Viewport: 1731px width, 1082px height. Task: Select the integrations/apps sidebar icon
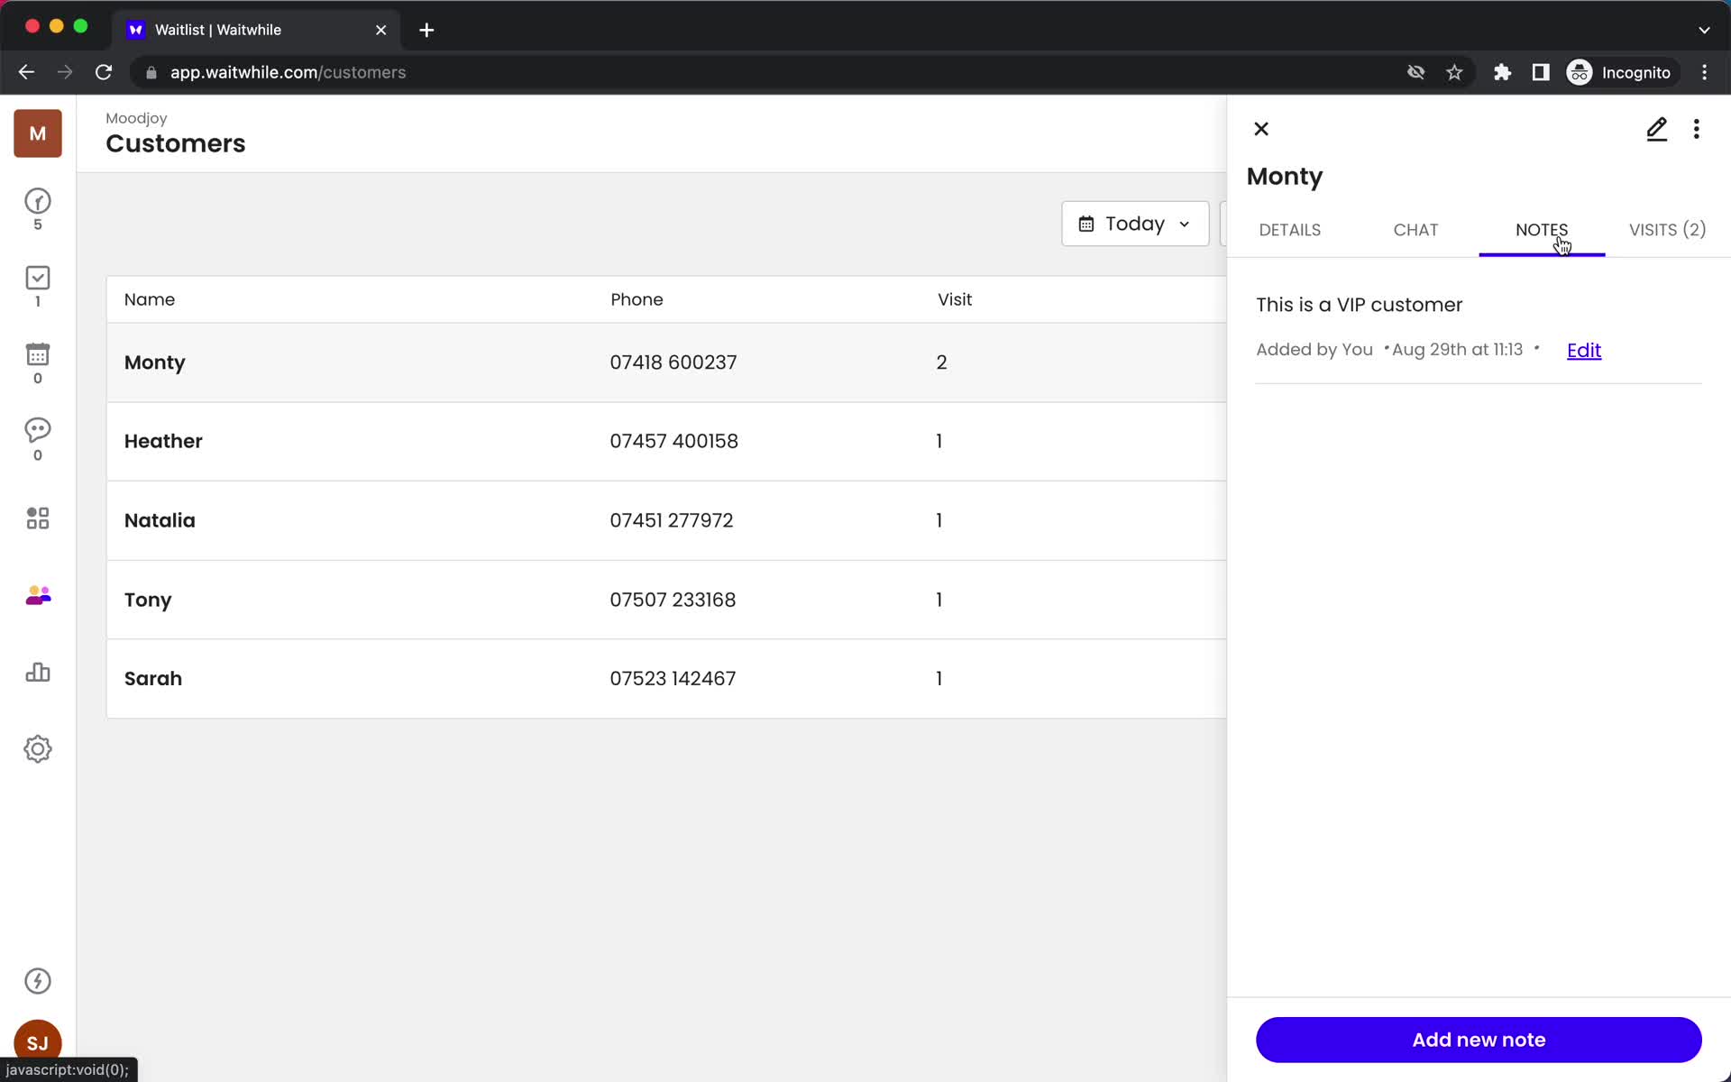(37, 518)
